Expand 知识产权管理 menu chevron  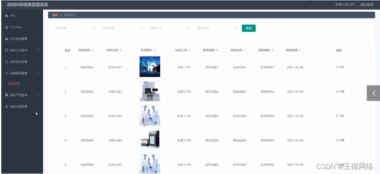point(38,95)
